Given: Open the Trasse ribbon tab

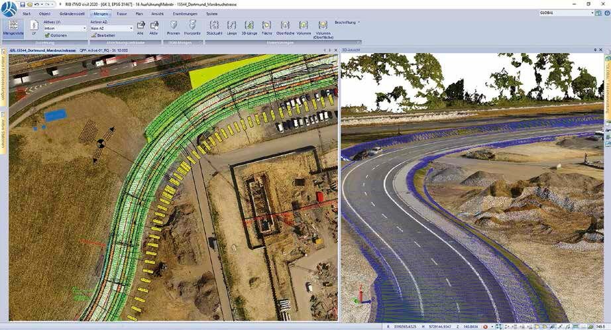Looking at the screenshot, I should tap(121, 14).
